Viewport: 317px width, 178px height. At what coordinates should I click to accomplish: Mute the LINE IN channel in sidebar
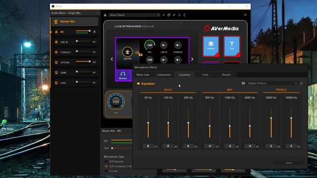point(95,42)
